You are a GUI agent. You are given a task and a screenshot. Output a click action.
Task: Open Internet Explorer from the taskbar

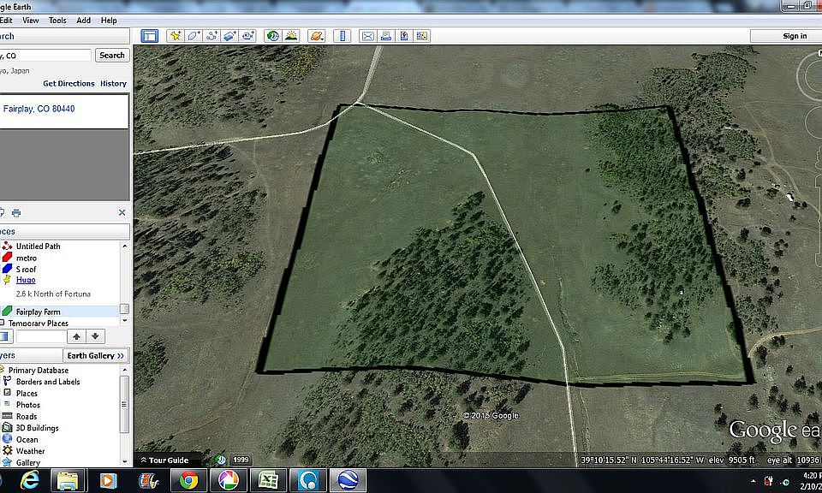coord(29,480)
